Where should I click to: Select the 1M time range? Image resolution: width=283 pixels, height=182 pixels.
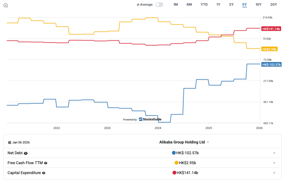tap(175, 5)
